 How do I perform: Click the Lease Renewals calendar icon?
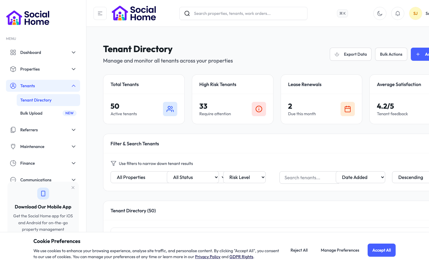click(x=348, y=109)
